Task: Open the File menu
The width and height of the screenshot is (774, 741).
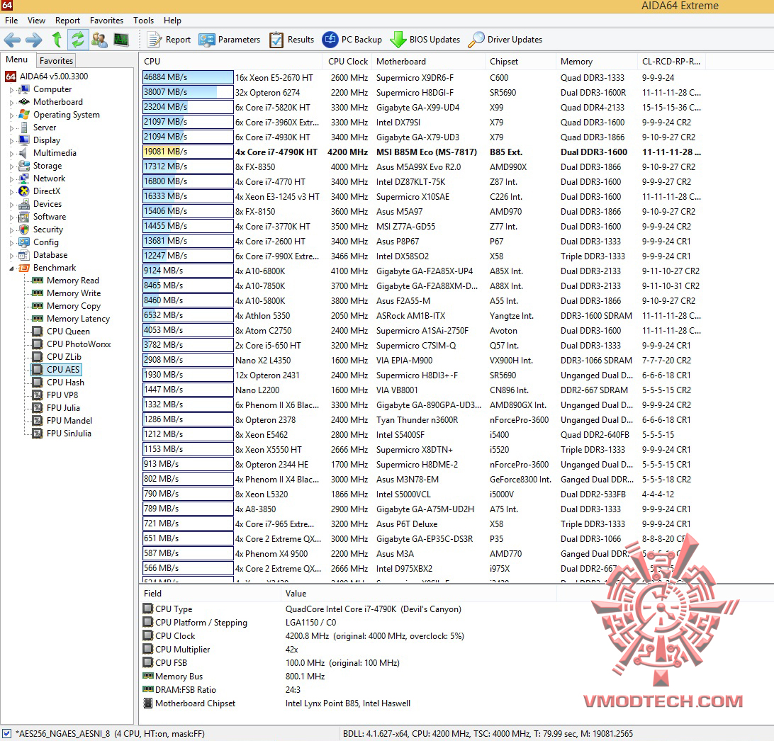Action: pos(11,21)
